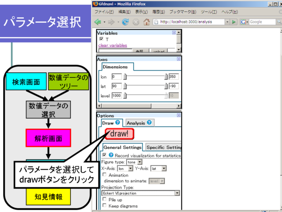Click the lon maximum field showing 350
Screen dimensions: 282x212
click(174, 76)
